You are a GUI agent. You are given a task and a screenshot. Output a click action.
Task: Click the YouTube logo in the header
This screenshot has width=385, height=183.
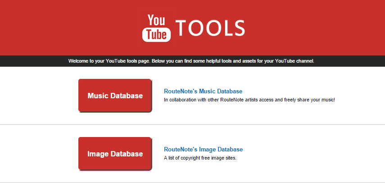(x=157, y=28)
